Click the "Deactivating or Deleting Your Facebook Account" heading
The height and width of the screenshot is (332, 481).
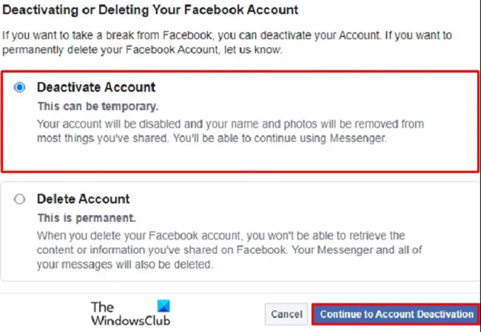click(x=149, y=10)
